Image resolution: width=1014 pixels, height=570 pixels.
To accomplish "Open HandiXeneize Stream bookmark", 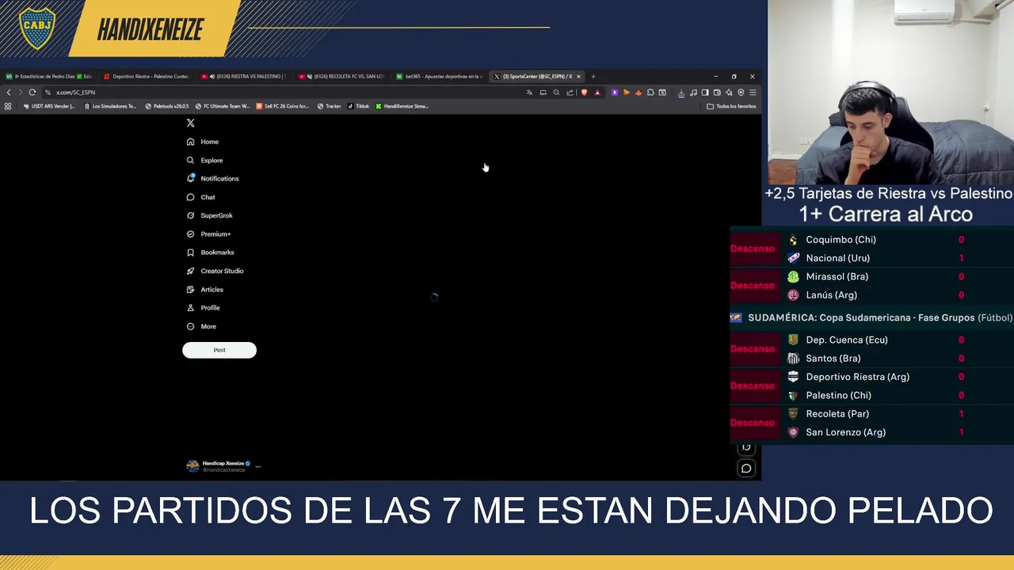I will point(402,106).
